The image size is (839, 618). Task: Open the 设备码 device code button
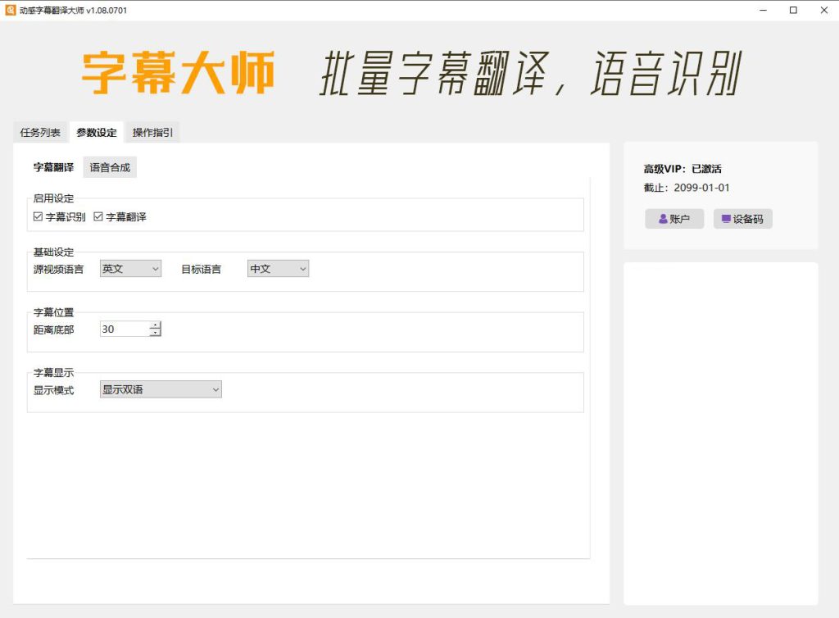pos(742,219)
